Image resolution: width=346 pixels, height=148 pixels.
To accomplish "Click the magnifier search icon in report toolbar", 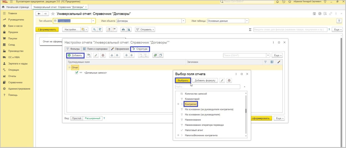I will pos(94,30).
